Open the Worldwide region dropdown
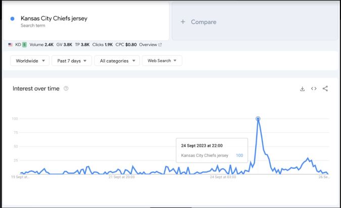The width and height of the screenshot is (341, 208). [x=30, y=61]
